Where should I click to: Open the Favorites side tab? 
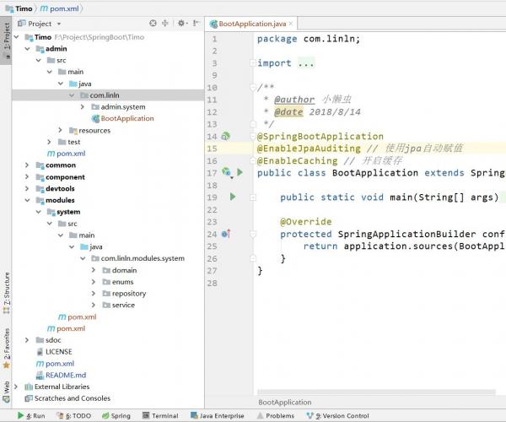(6, 349)
